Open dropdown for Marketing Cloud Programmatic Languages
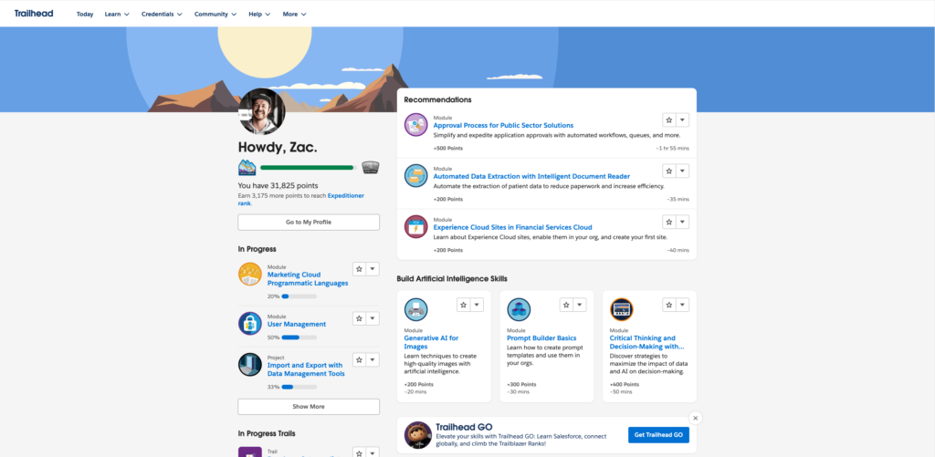 [x=373, y=269]
